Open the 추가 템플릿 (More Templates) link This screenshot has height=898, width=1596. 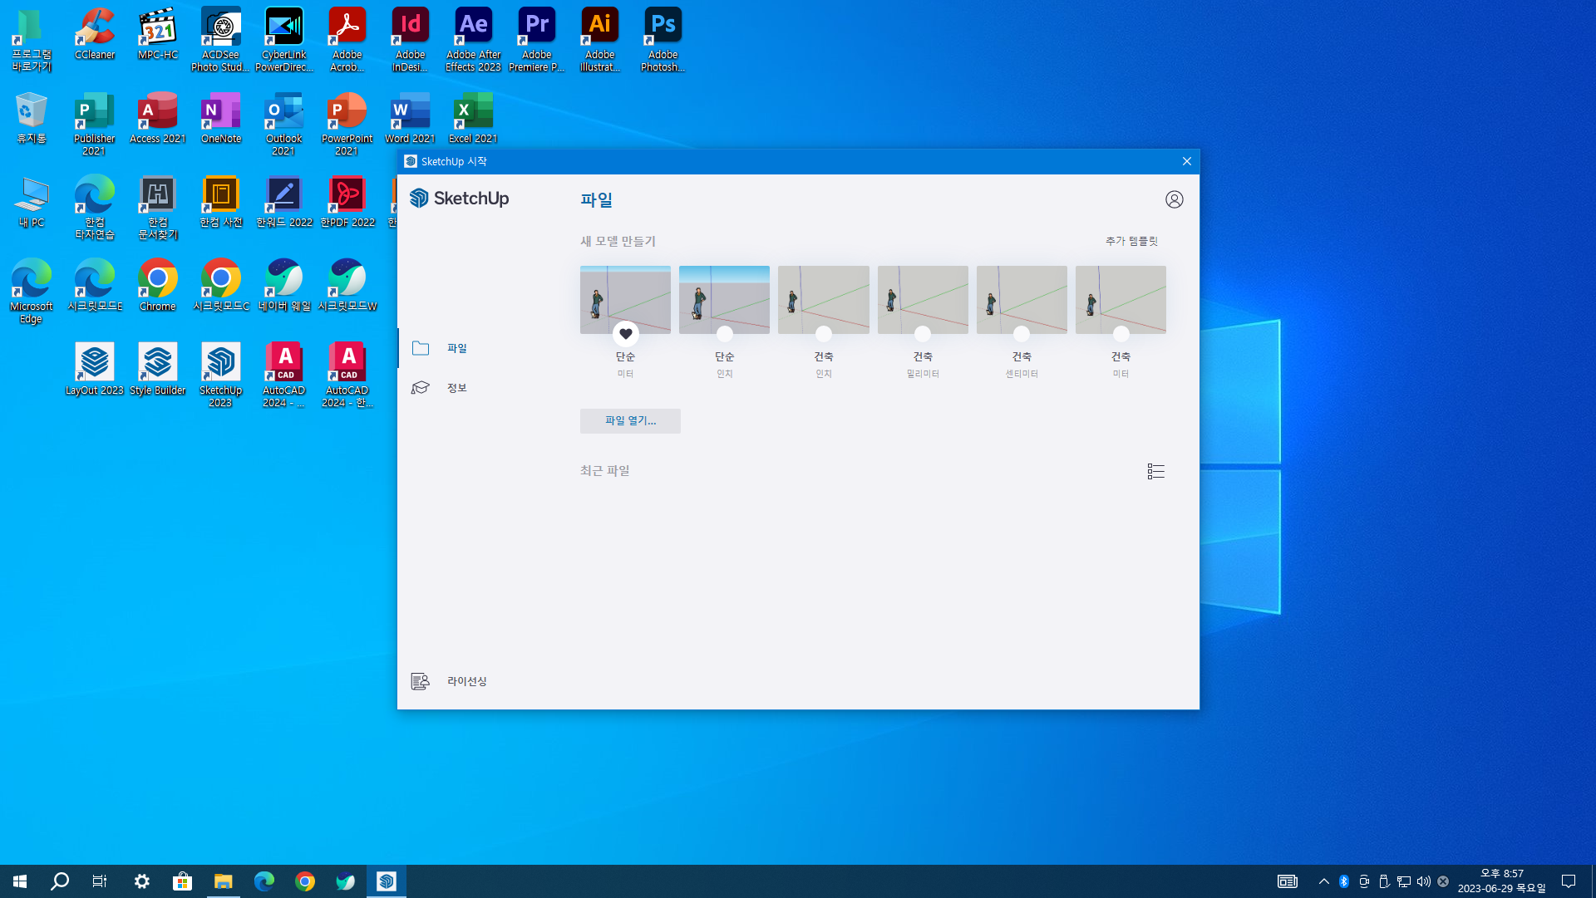click(x=1130, y=241)
